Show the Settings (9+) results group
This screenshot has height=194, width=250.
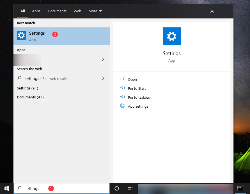coord(27,88)
